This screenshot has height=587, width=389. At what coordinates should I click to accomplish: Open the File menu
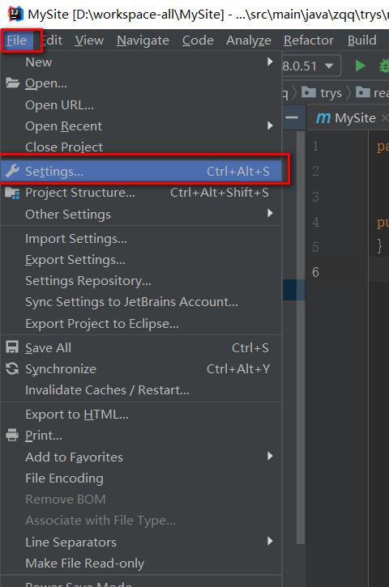(x=16, y=40)
